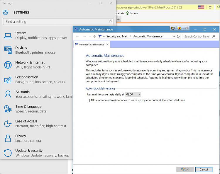The height and width of the screenshot is (174, 220).
Task: Open the maintenance time dropdown showing 02:00
Action: (133, 94)
